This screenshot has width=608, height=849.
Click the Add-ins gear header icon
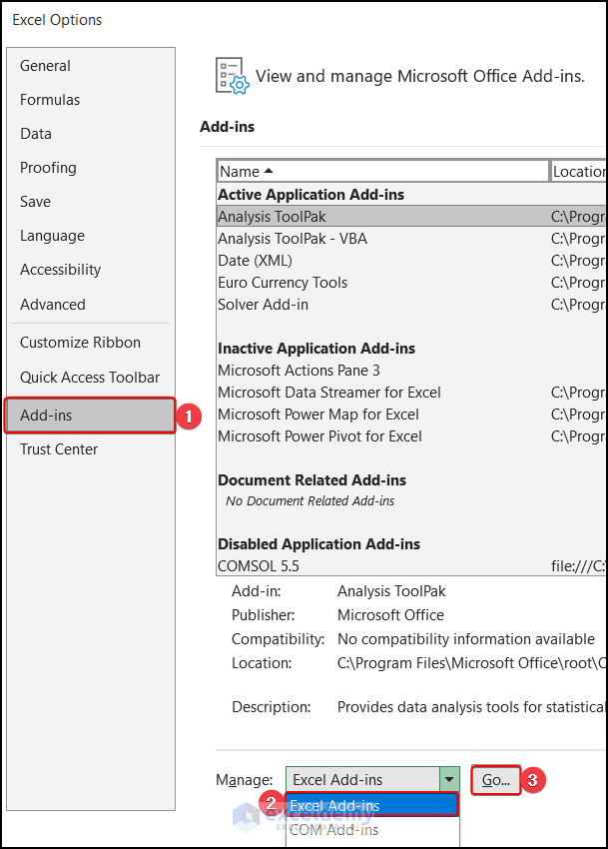[x=232, y=76]
